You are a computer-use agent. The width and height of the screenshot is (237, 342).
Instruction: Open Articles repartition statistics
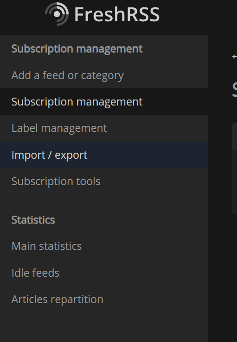point(104,299)
